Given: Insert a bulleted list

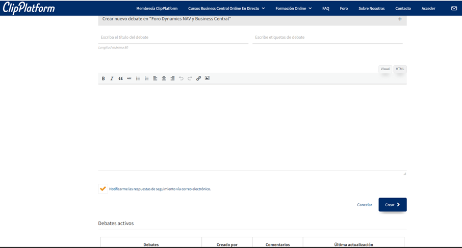Looking at the screenshot, I should [138, 78].
